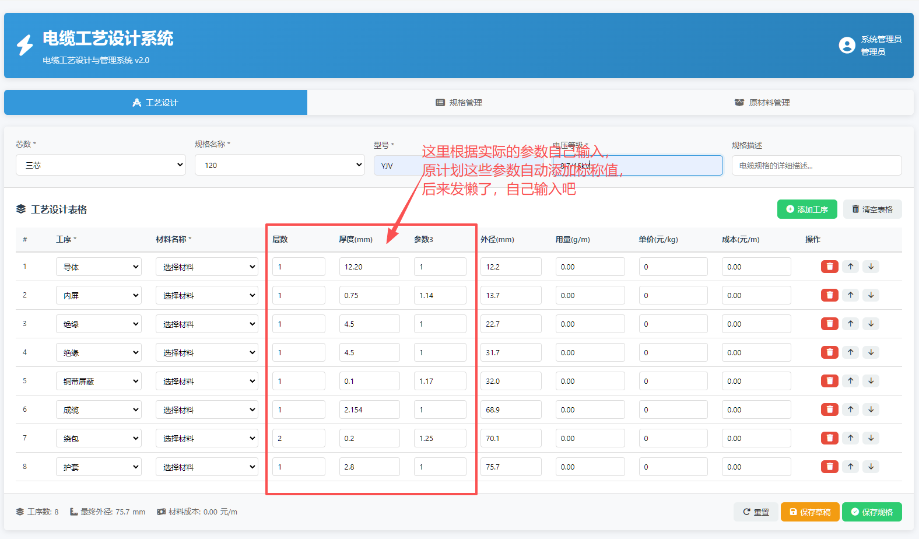This screenshot has width=919, height=539.
Task: Click the lightning bolt logo icon
Action: coord(24,45)
